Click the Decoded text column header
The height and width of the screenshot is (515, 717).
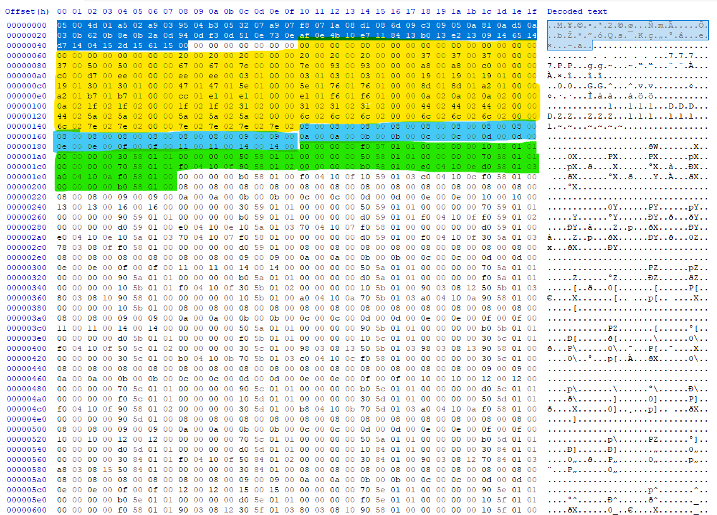[577, 11]
